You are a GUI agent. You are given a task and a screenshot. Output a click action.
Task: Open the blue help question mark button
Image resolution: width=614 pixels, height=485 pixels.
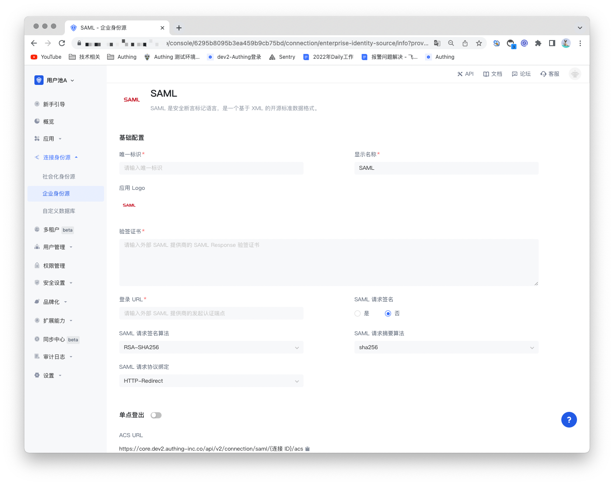coord(569,420)
